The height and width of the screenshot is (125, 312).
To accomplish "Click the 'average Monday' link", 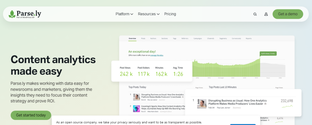I will pyautogui.click(x=157, y=55).
